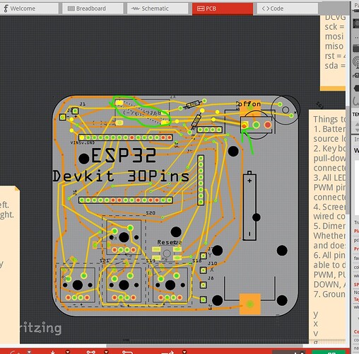Click the note line 'mosi'
The image size is (359, 354).
click(334, 37)
